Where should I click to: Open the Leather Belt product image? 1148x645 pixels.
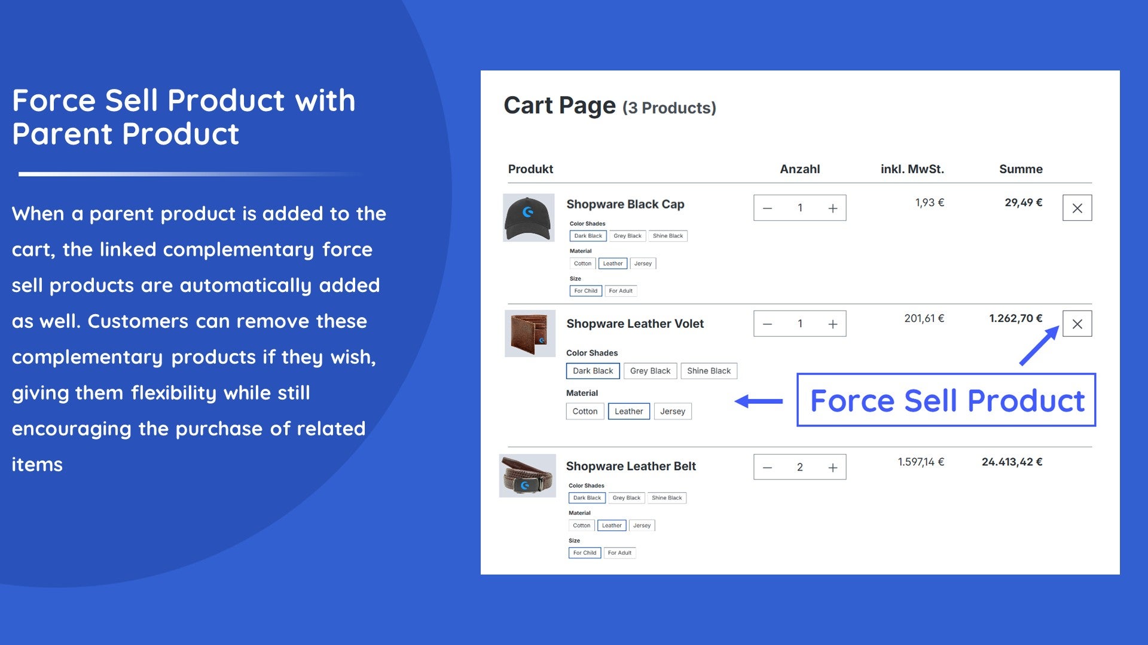pos(528,475)
